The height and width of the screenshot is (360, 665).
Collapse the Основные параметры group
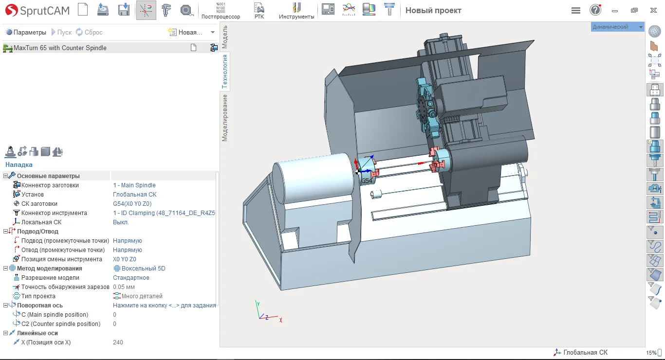click(x=6, y=176)
